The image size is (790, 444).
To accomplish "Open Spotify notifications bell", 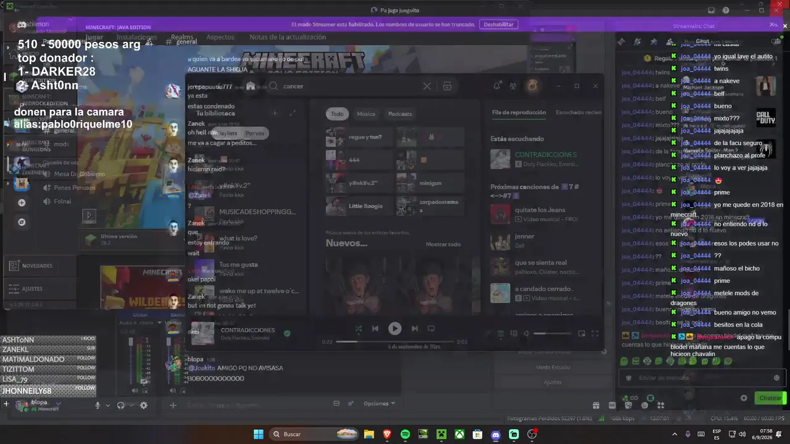I will tap(496, 86).
